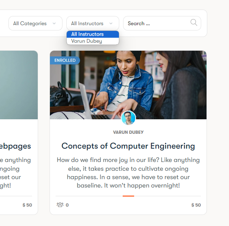229x226 pixels.
Task: Click the VARUN DUBEY instructor name link
Action: pos(128,132)
